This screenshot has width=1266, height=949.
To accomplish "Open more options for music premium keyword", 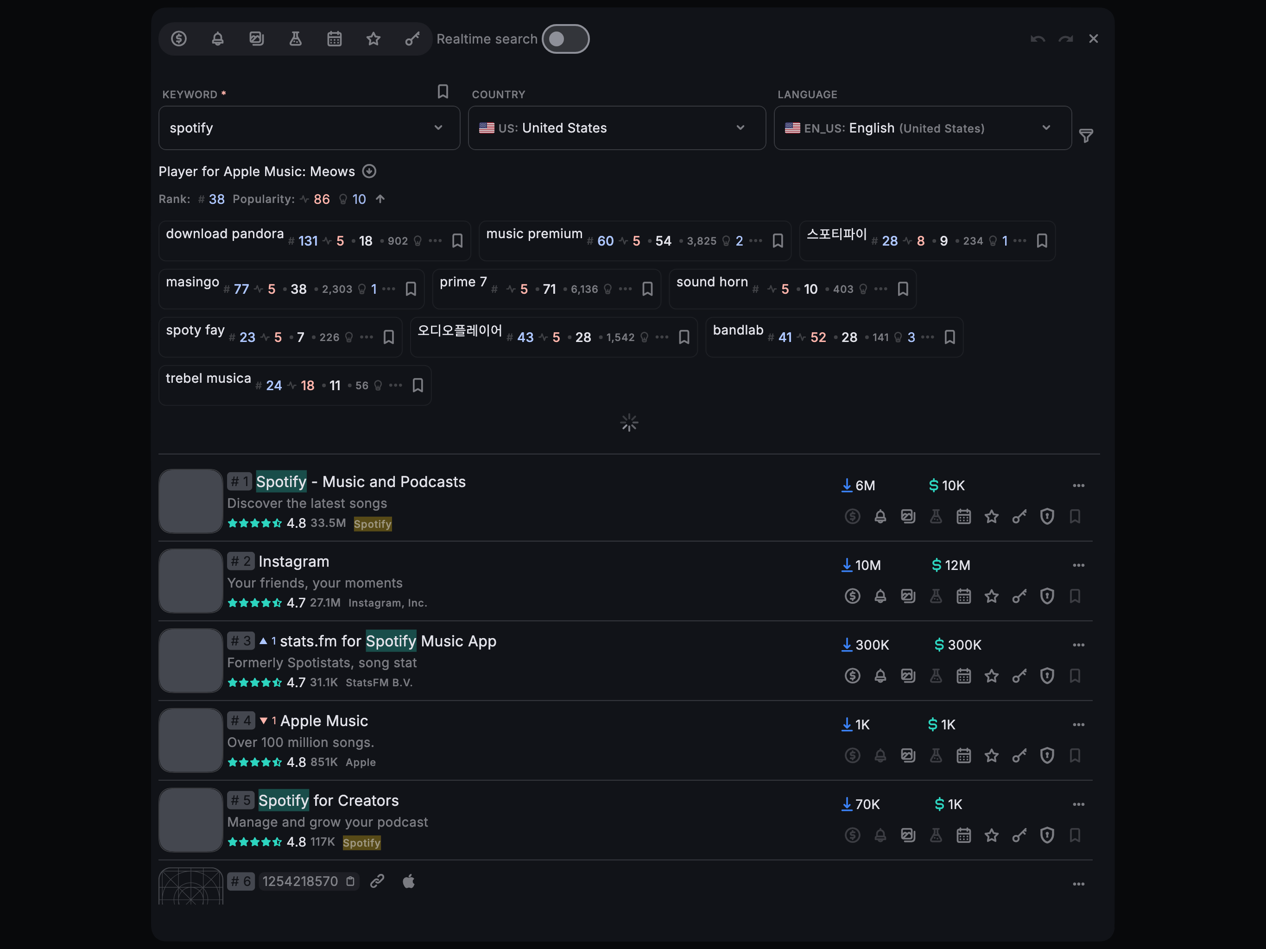I will pos(755,240).
